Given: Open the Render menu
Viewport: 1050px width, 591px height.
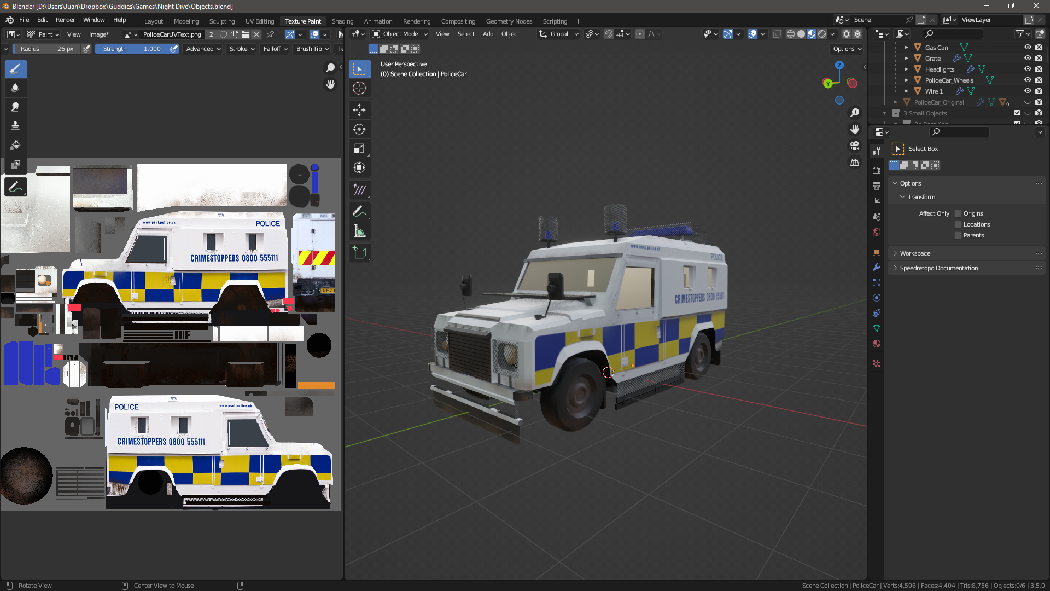Looking at the screenshot, I should (x=65, y=20).
